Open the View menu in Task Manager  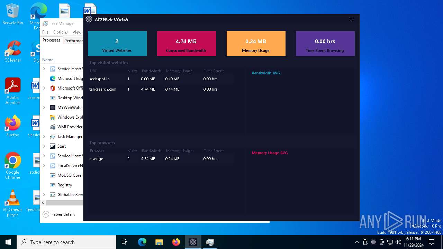coord(77,32)
